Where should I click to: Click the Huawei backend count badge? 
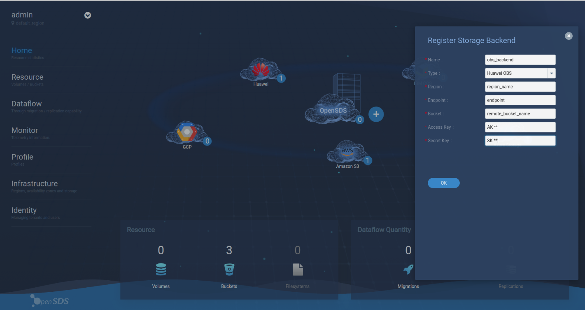(281, 79)
